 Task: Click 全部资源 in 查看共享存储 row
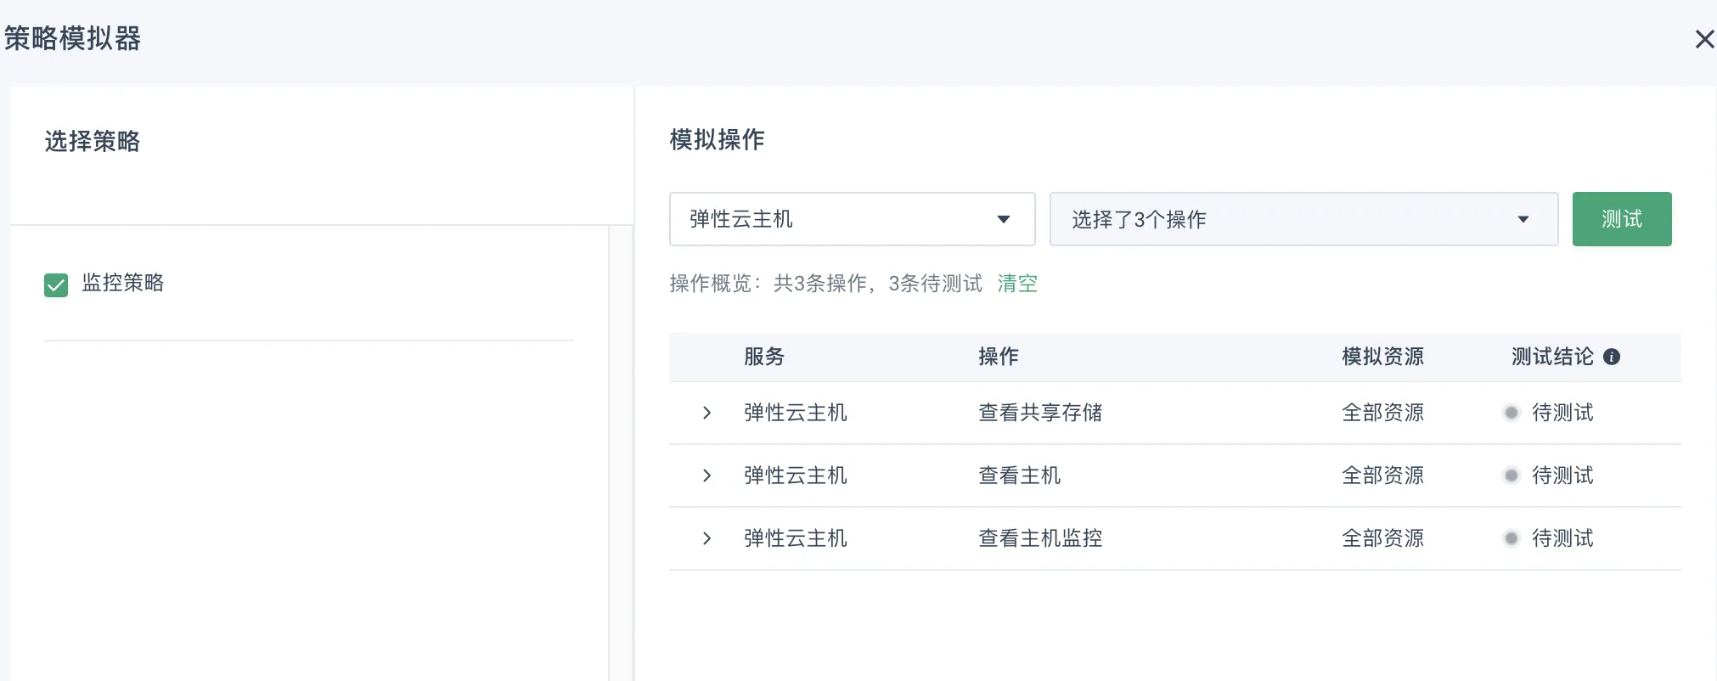click(1382, 414)
